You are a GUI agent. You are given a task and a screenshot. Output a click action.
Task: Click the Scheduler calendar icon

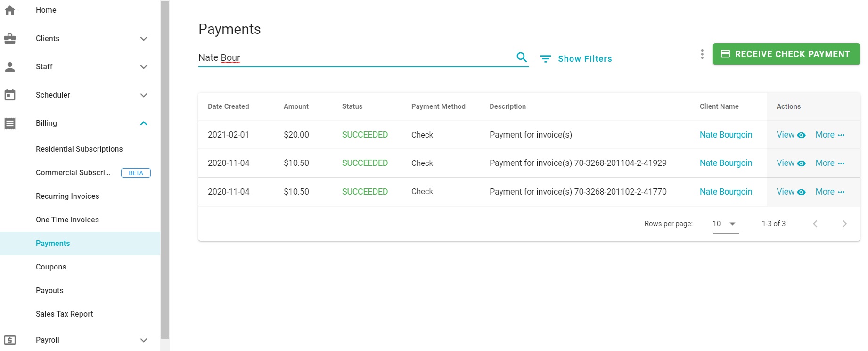click(10, 95)
